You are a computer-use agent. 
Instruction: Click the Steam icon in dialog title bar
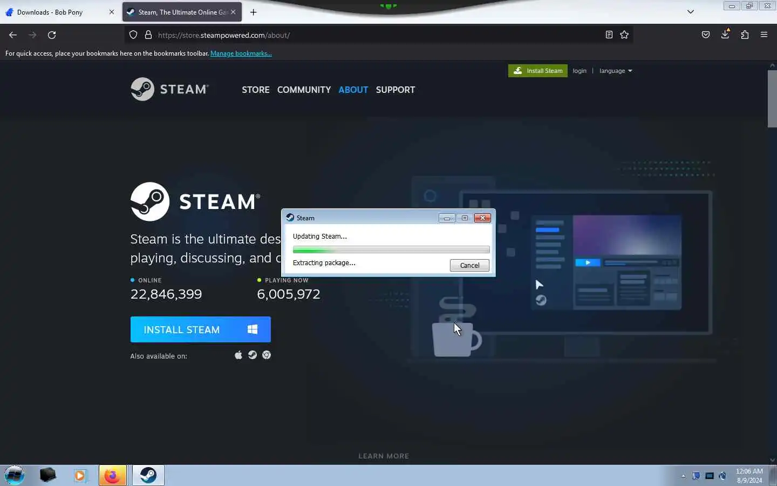coord(290,218)
